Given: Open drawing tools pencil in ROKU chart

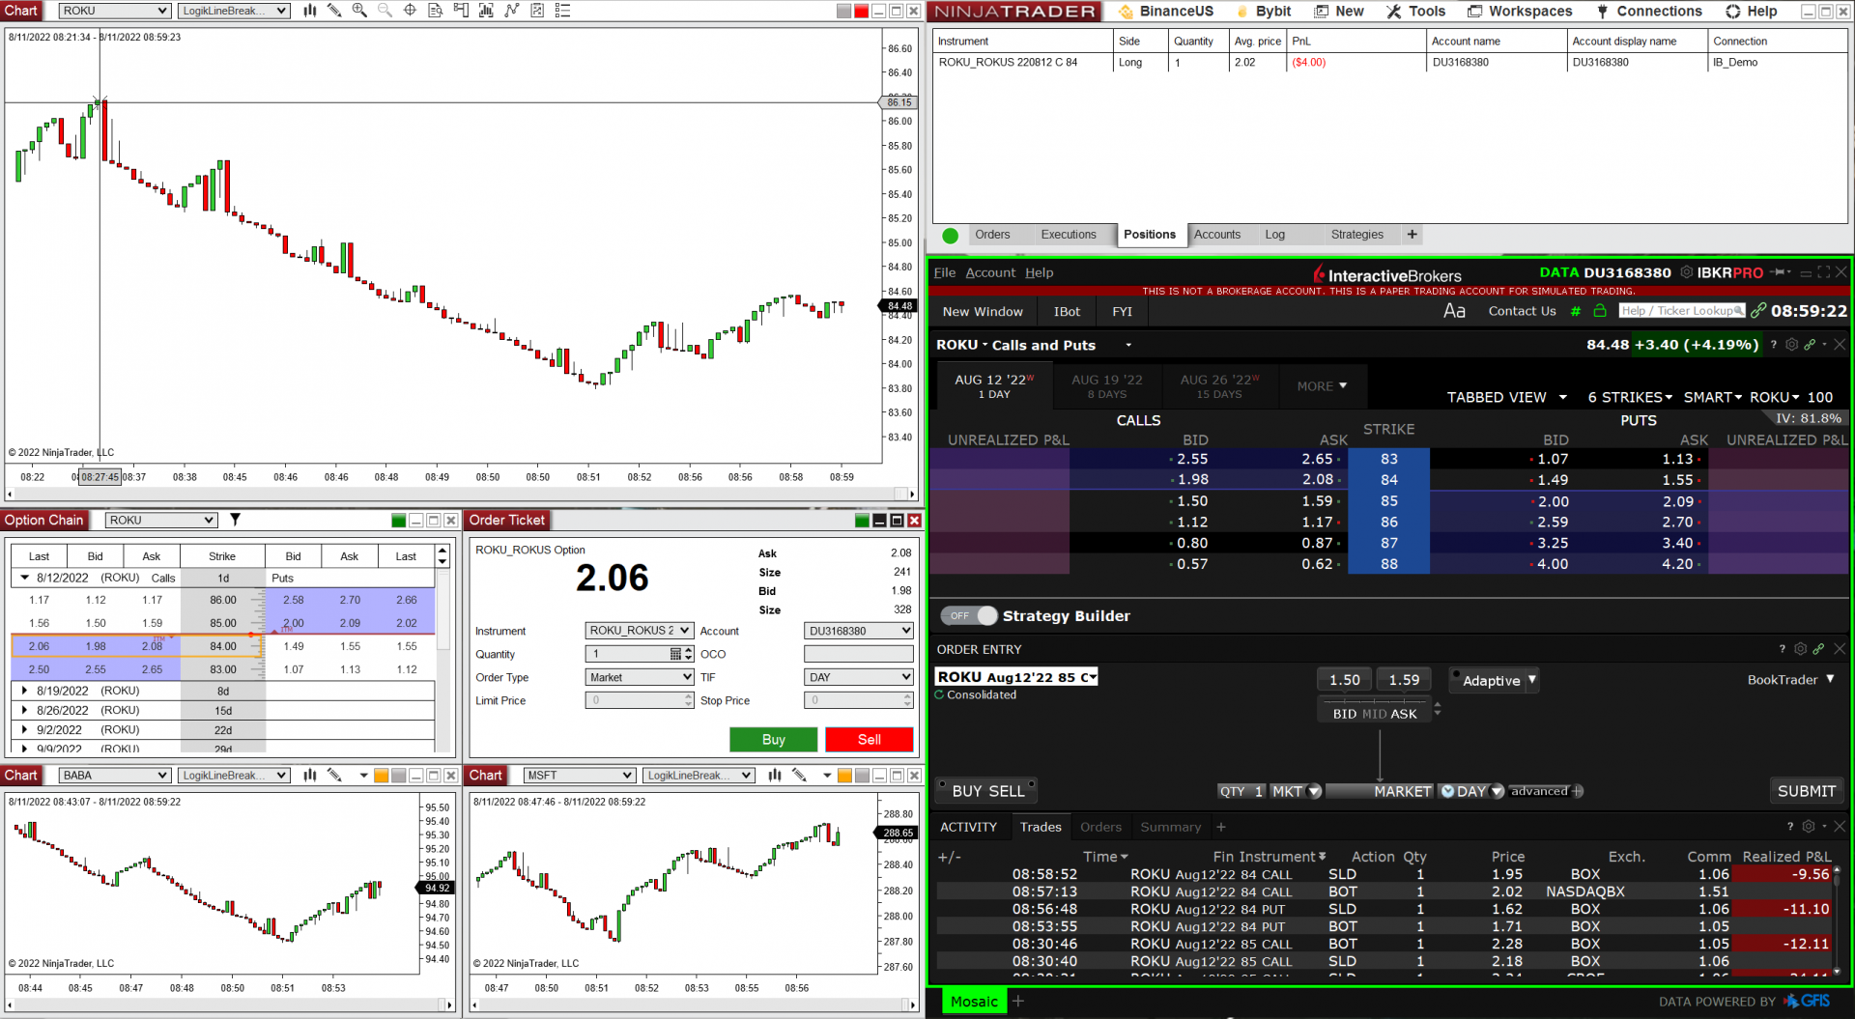Looking at the screenshot, I should [x=334, y=11].
